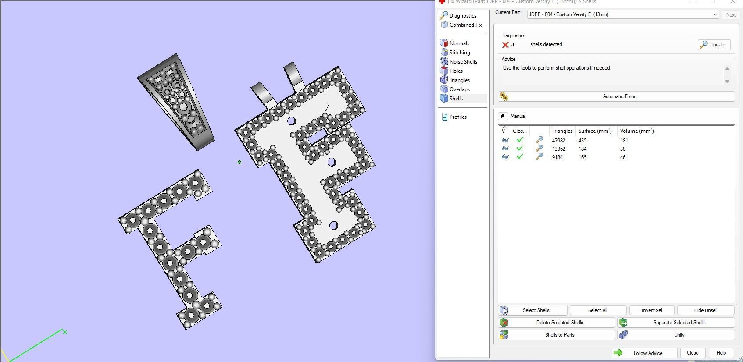Click the Overlaps icon in sidebar
Viewport: 743px width, 362px height.
click(x=444, y=89)
